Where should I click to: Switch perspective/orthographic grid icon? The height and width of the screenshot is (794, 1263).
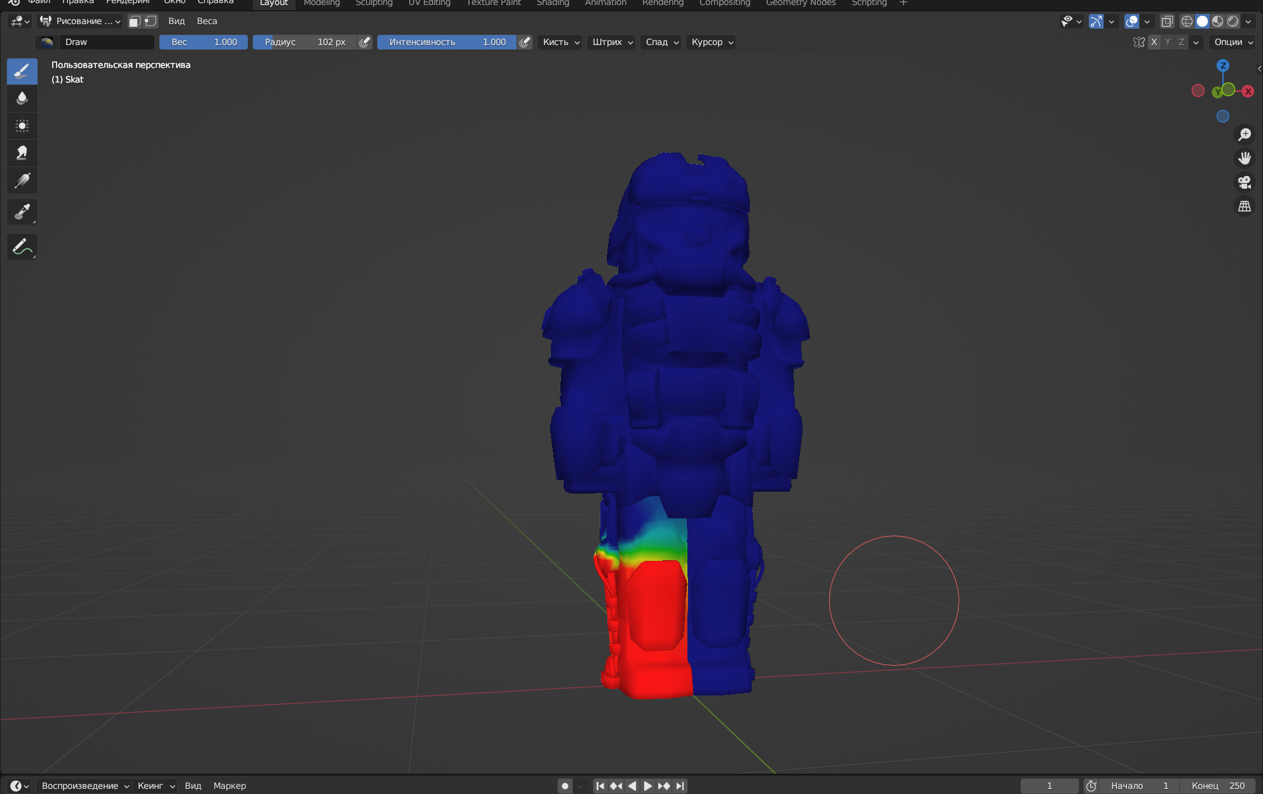coord(1245,206)
